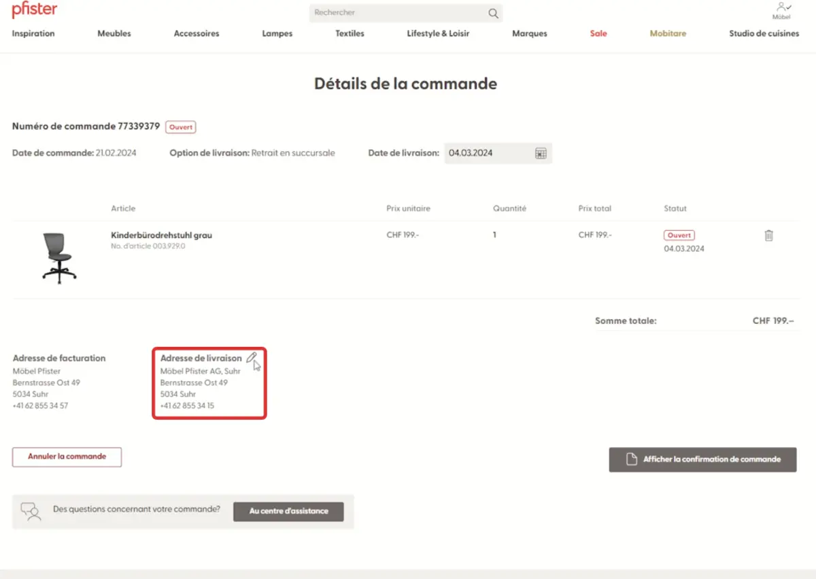816x579 pixels.
Task: Click Annuler la commande button
Action: 67,457
